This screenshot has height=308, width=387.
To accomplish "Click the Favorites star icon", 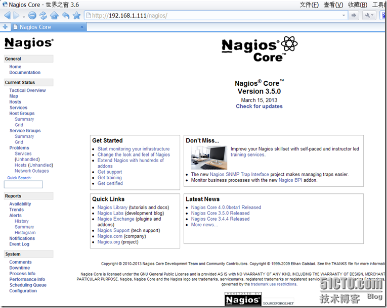I will [x=77, y=16].
